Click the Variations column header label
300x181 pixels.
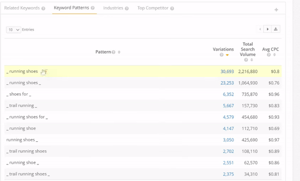click(x=223, y=50)
